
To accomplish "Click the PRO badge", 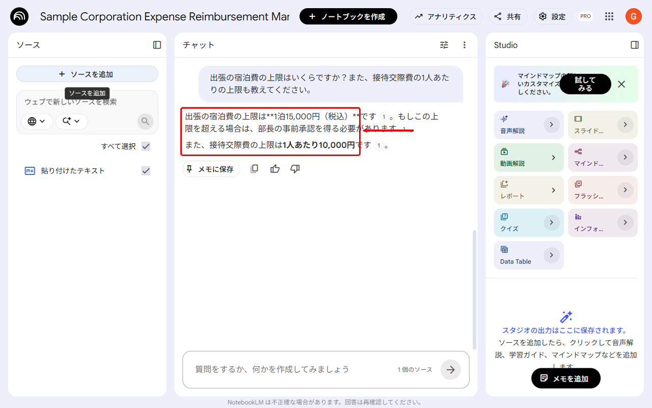I will [585, 16].
